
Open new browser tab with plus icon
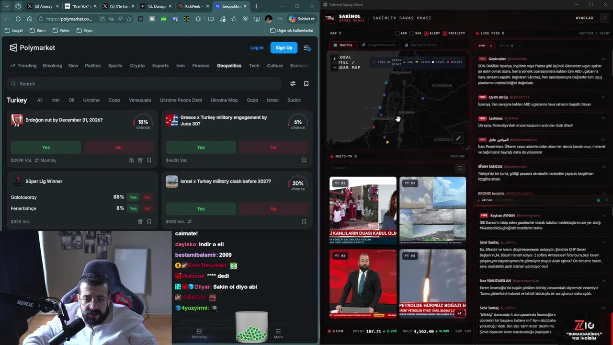[256, 6]
